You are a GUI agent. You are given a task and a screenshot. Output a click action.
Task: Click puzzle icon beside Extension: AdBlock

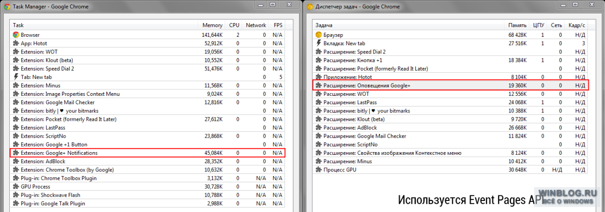pos(16,161)
